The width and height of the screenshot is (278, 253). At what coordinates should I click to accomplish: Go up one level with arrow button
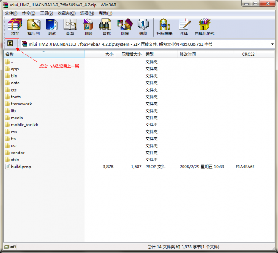(10, 43)
